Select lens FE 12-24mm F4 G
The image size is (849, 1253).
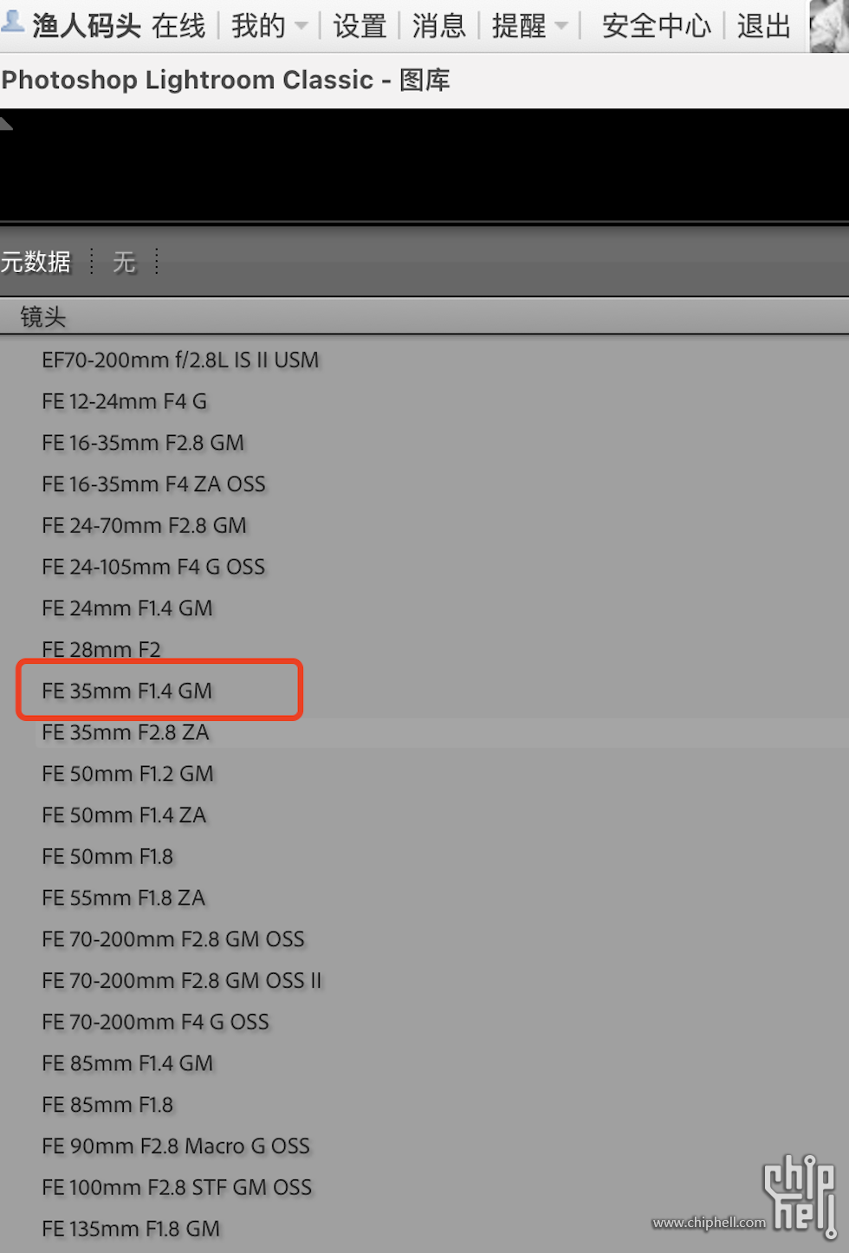[124, 401]
